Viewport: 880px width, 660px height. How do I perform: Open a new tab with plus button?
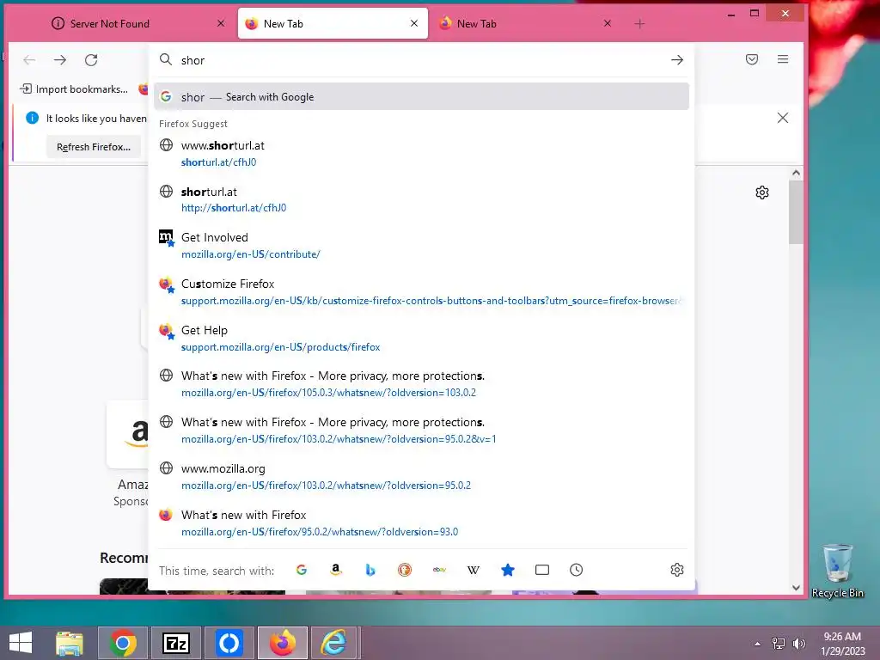coord(639,23)
